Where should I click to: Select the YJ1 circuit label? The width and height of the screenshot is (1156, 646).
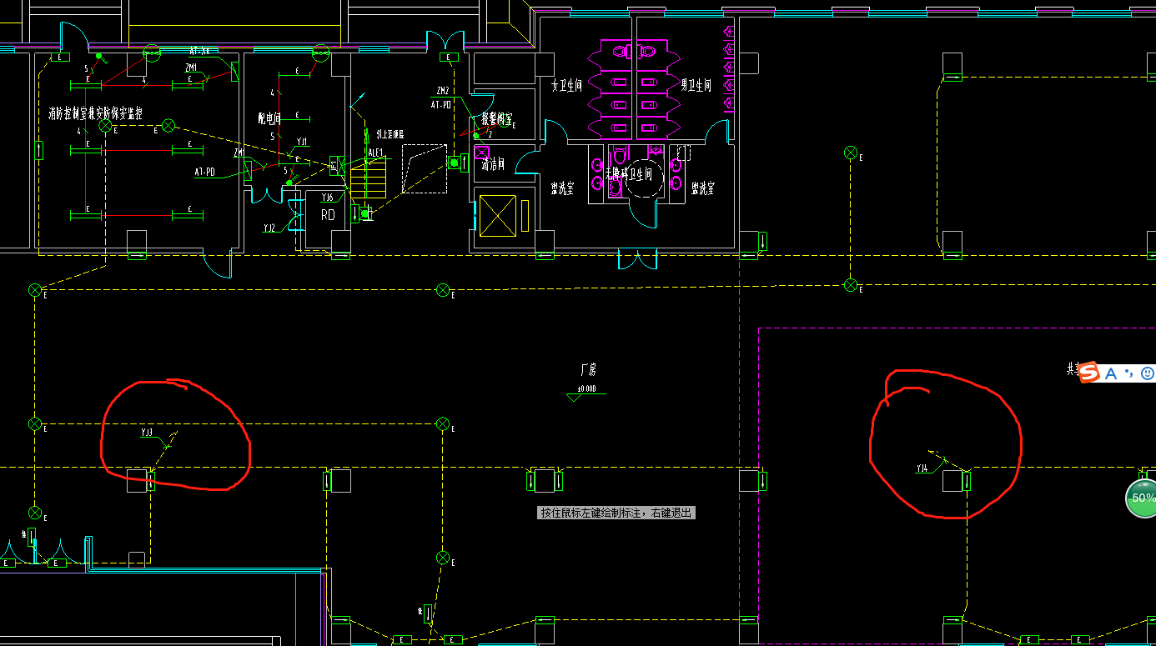[302, 142]
